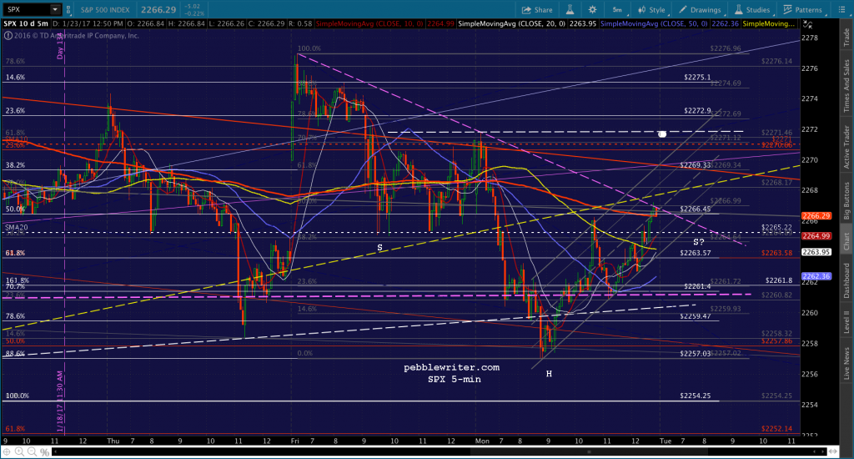Click the 1/18/17 11:30 AM vertical marker label
854x459 pixels.
point(60,402)
